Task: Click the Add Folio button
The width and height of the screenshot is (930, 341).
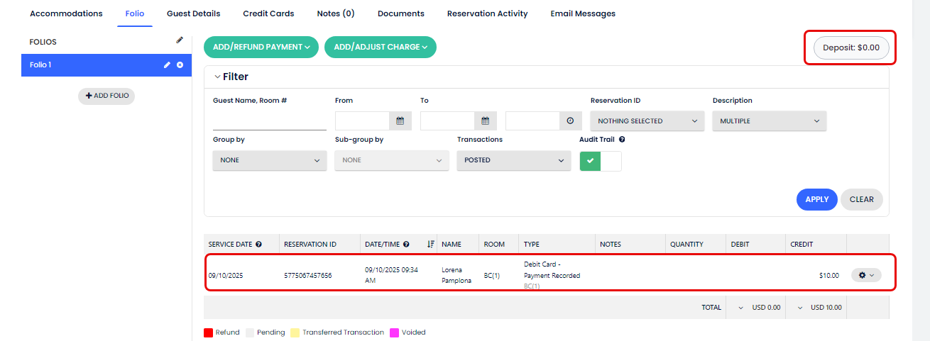Action: tap(106, 96)
